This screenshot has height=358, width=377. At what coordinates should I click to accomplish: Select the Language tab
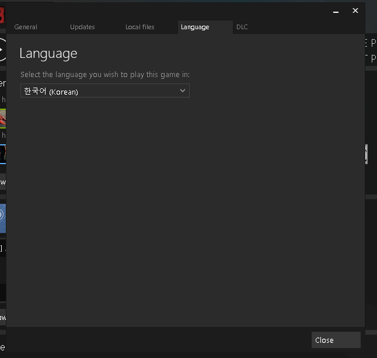(x=195, y=27)
